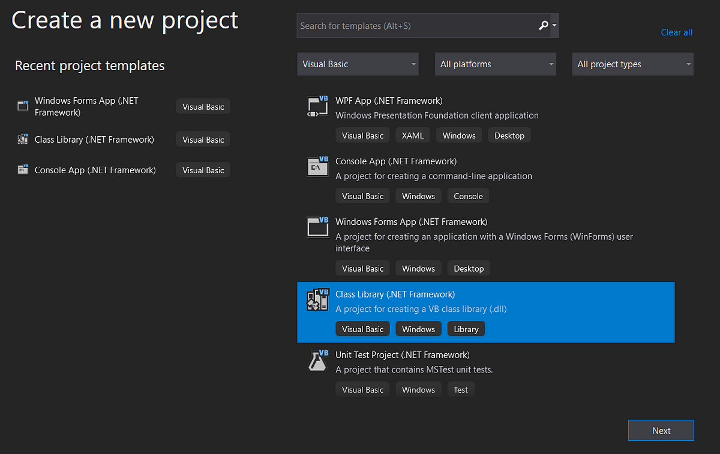Screen dimensions: 720x454
Task: Click the recent Console App icon
Action: [x=23, y=170]
